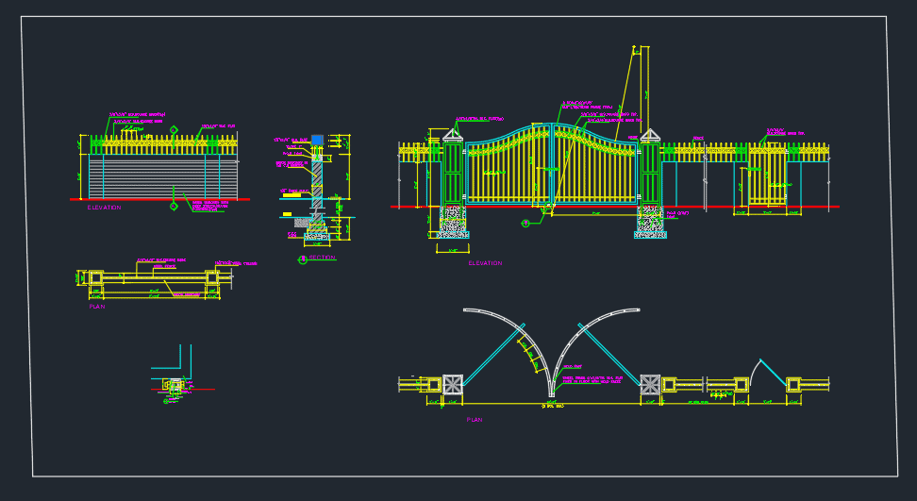The height and width of the screenshot is (501, 917).
Task: Click the left pillar's pyramid cap in gate elevation
Action: [x=452, y=136]
